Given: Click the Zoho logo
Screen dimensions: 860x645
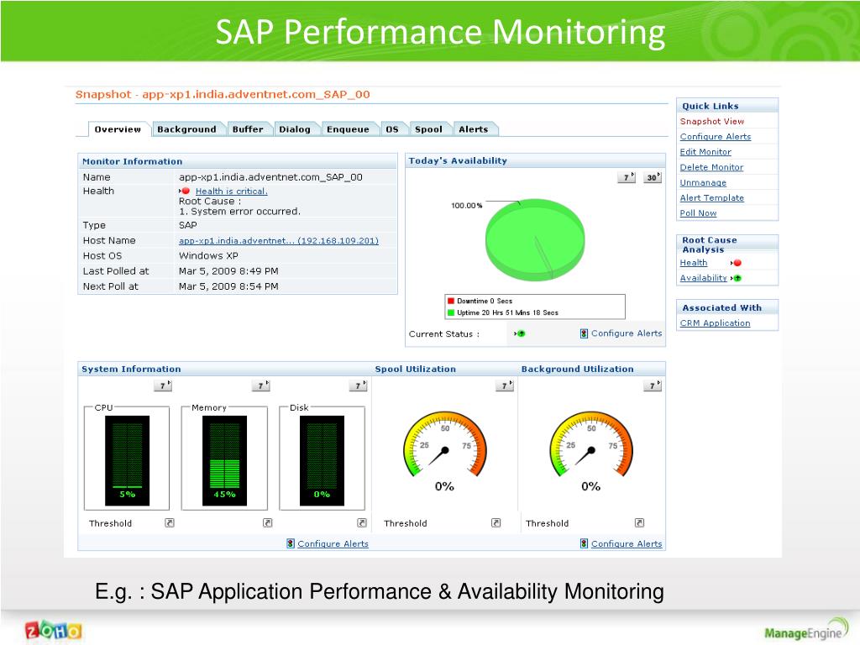Looking at the screenshot, I should coord(53,632).
